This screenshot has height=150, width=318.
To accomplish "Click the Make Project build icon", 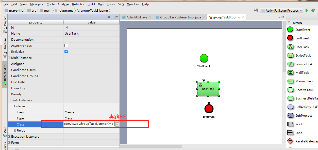I will 256,10.
